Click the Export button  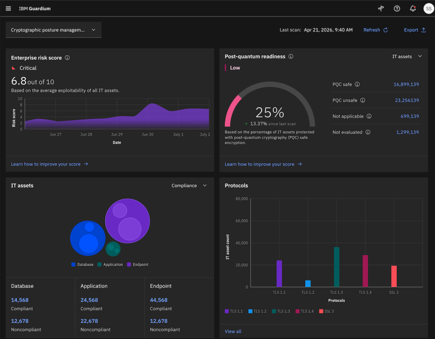415,30
